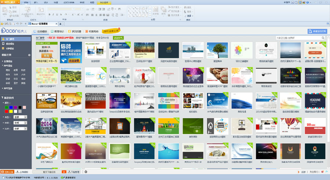The height and width of the screenshot is (180, 330).
Task: Open the View ribbon tab
Action: click(x=92, y=3)
